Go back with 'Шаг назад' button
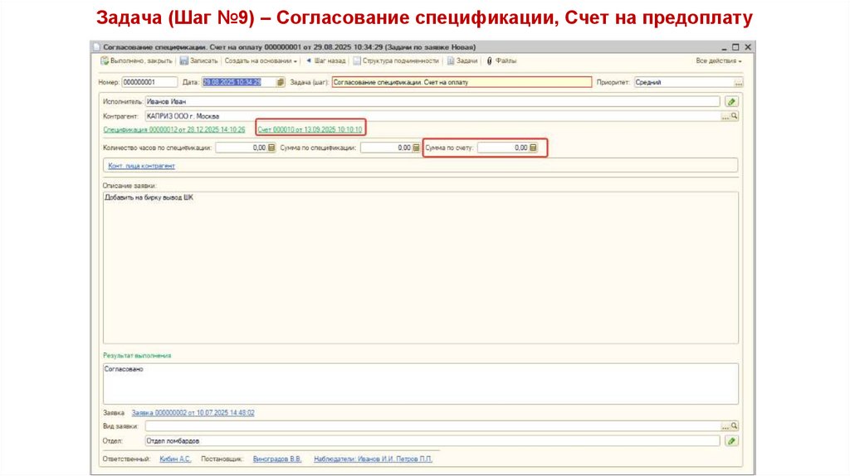This screenshot has height=476, width=850. [325, 61]
